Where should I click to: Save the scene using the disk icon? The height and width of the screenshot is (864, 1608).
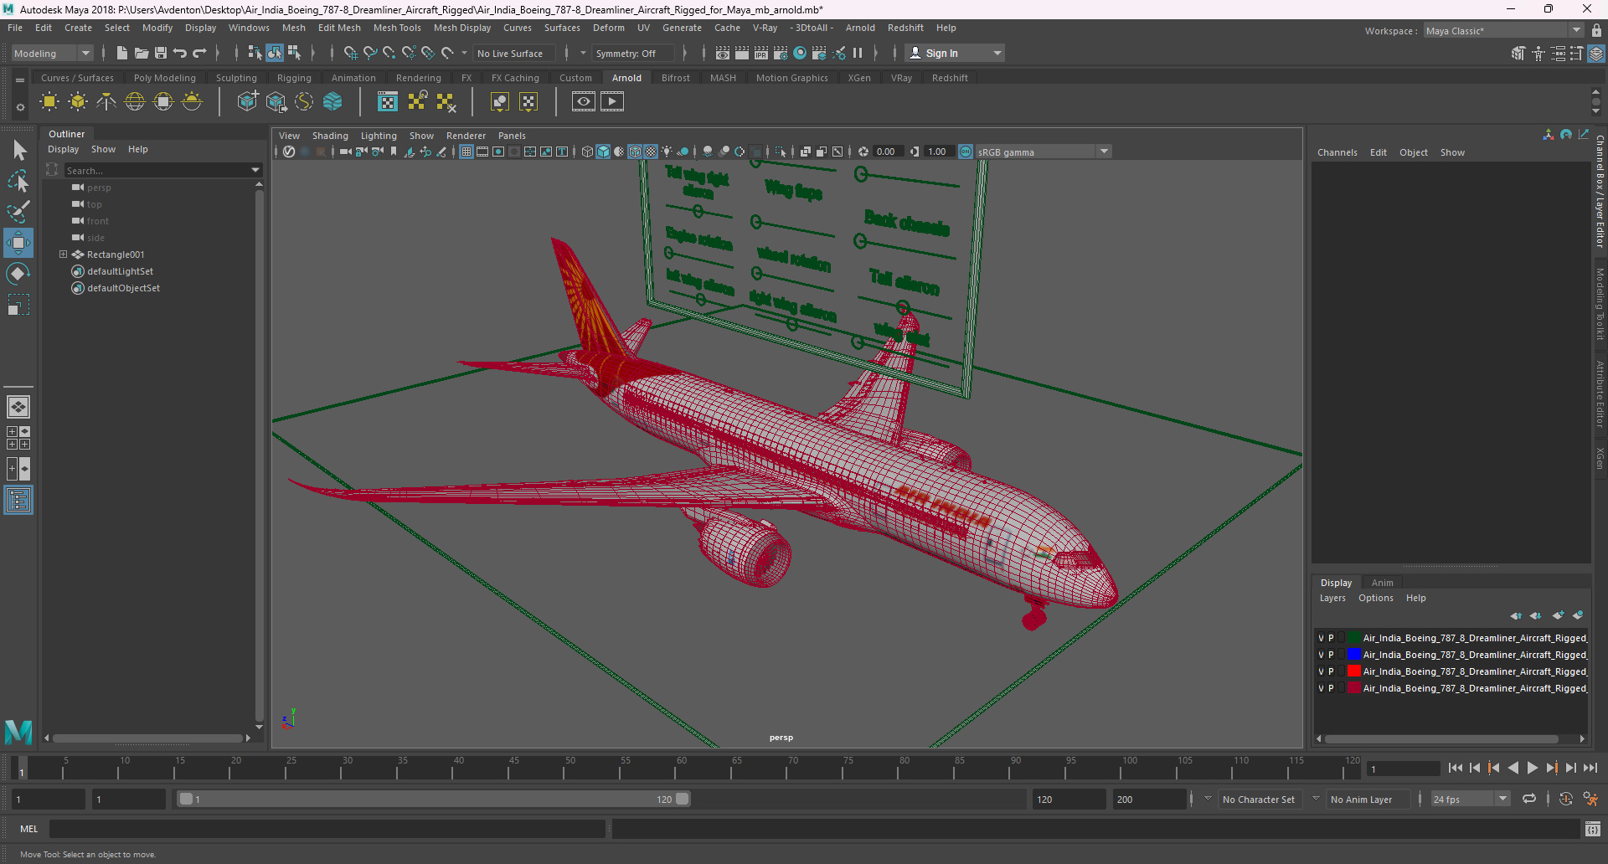coord(161,53)
